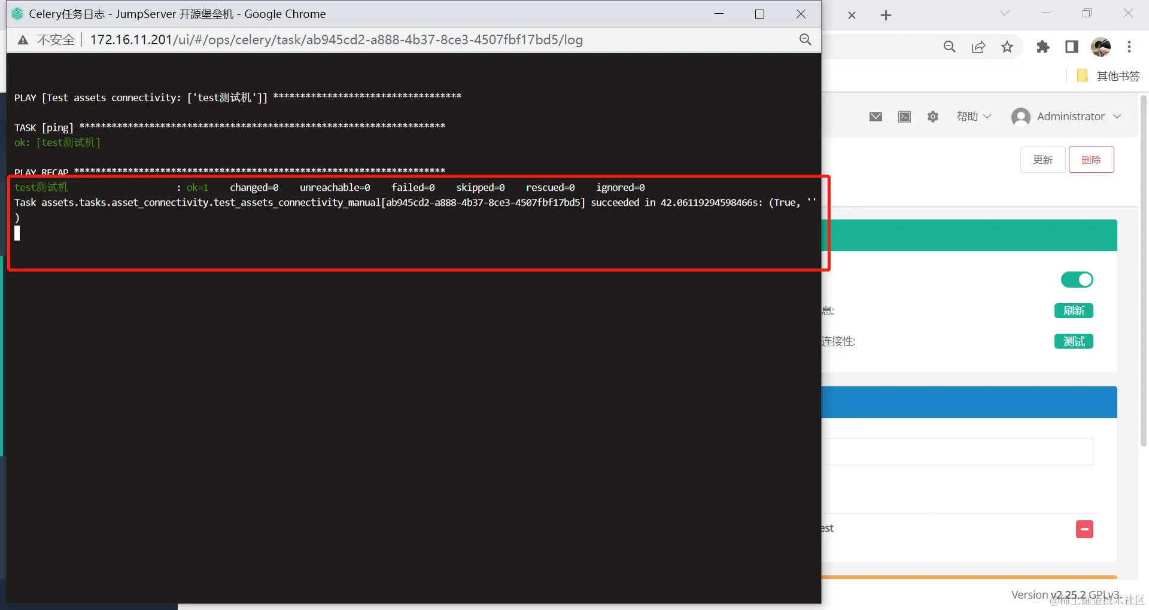Minimize the Celery log popup window
Viewport: 1149px width, 610px height.
pyautogui.click(x=719, y=14)
